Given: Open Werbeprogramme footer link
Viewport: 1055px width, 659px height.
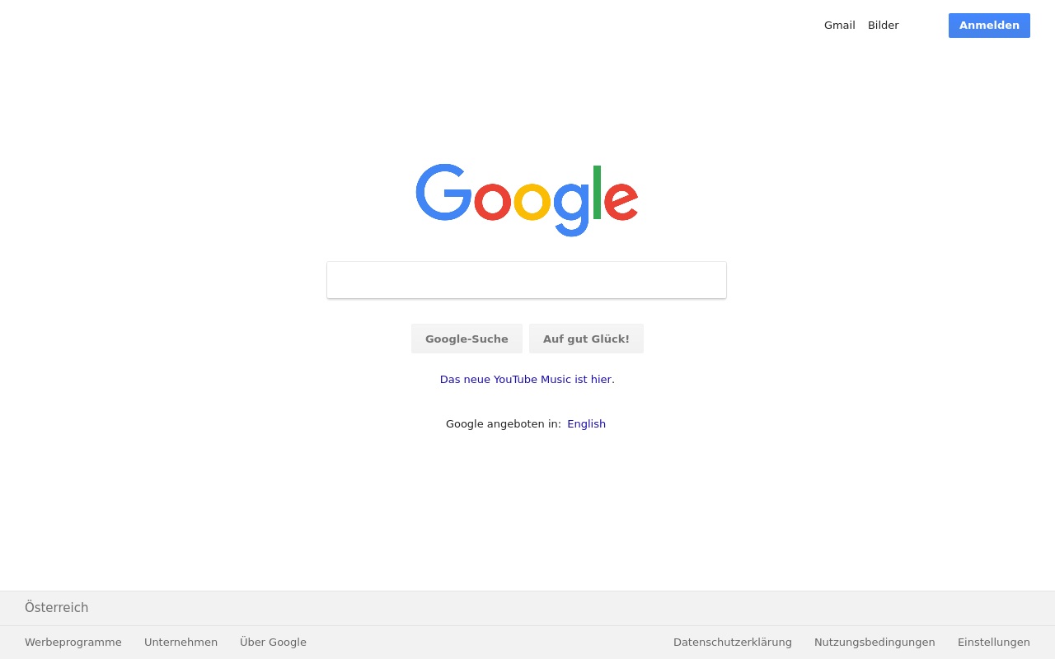Looking at the screenshot, I should click(x=73, y=643).
